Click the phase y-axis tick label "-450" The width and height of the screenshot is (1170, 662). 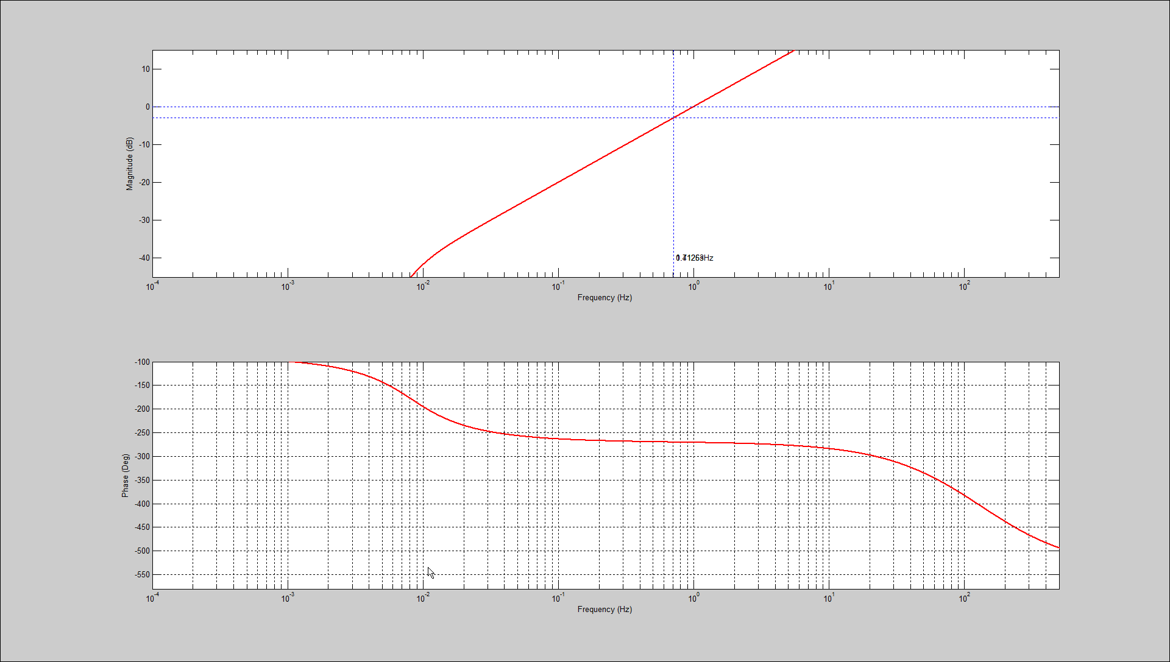[x=142, y=527]
